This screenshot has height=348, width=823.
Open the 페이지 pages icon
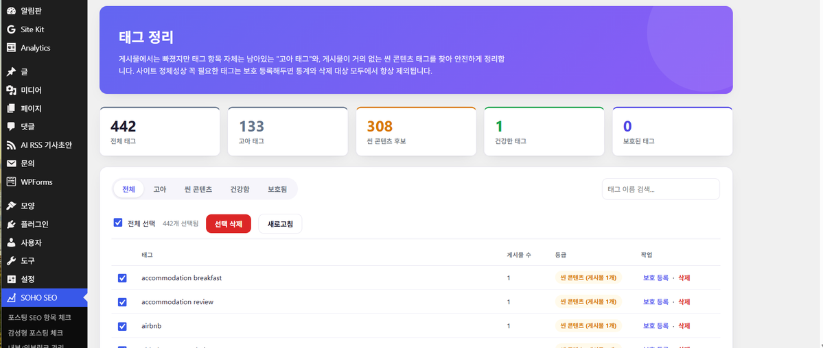(x=11, y=108)
